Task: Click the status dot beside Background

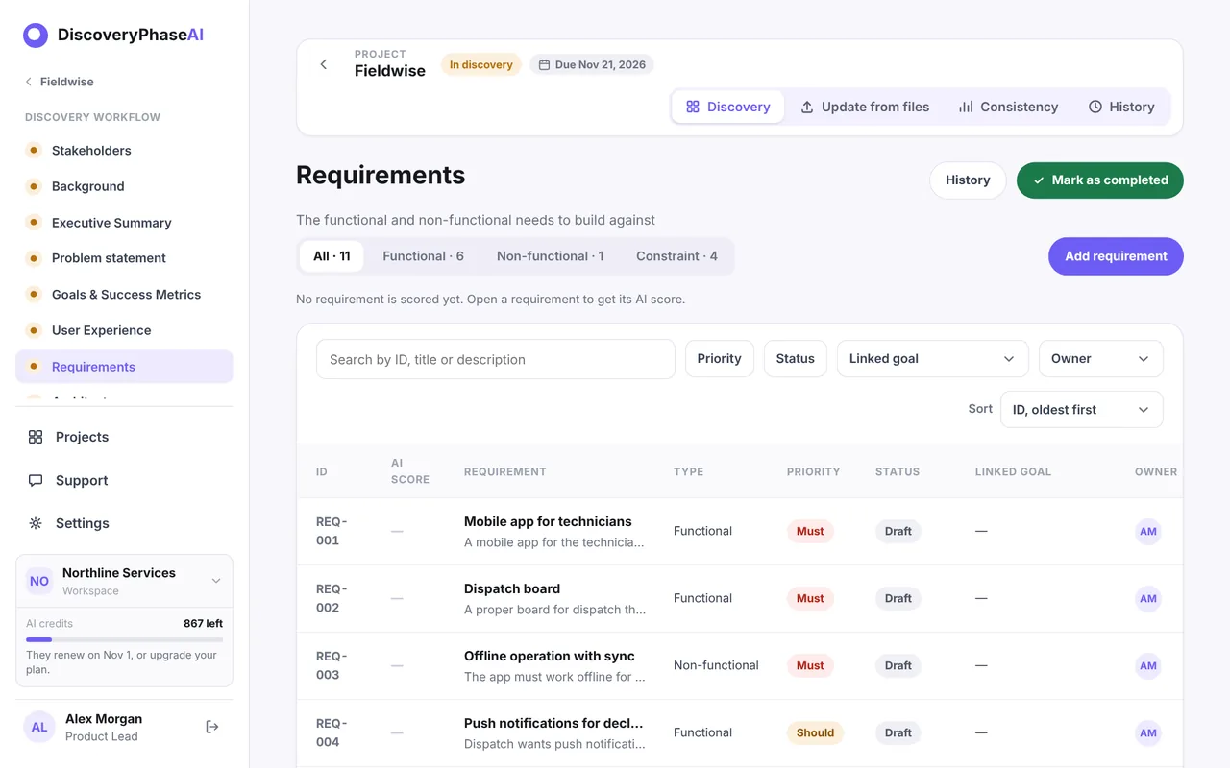Action: (34, 186)
